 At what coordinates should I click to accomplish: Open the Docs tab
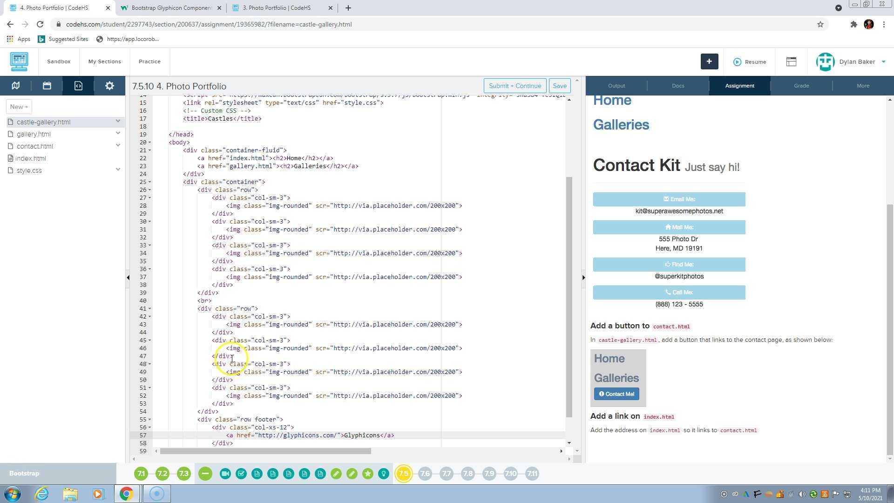678,86
